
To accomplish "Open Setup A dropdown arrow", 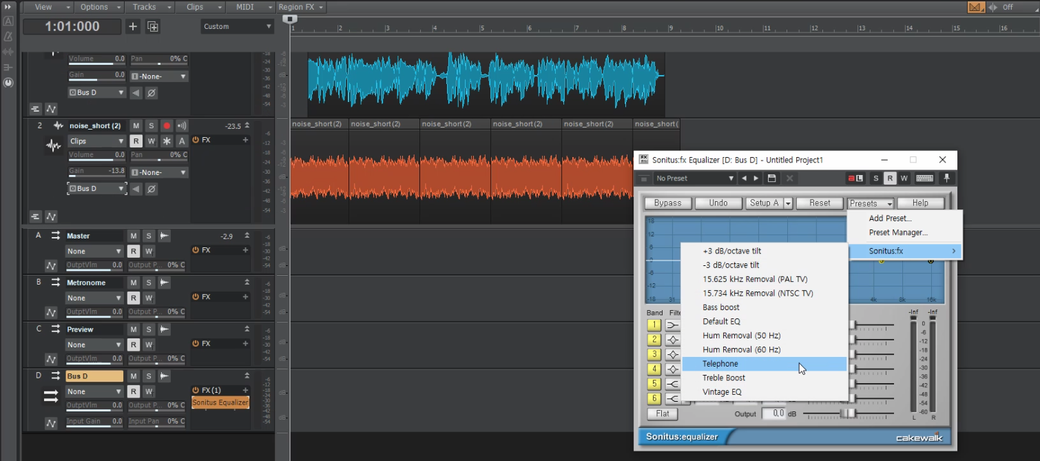I will coord(788,203).
